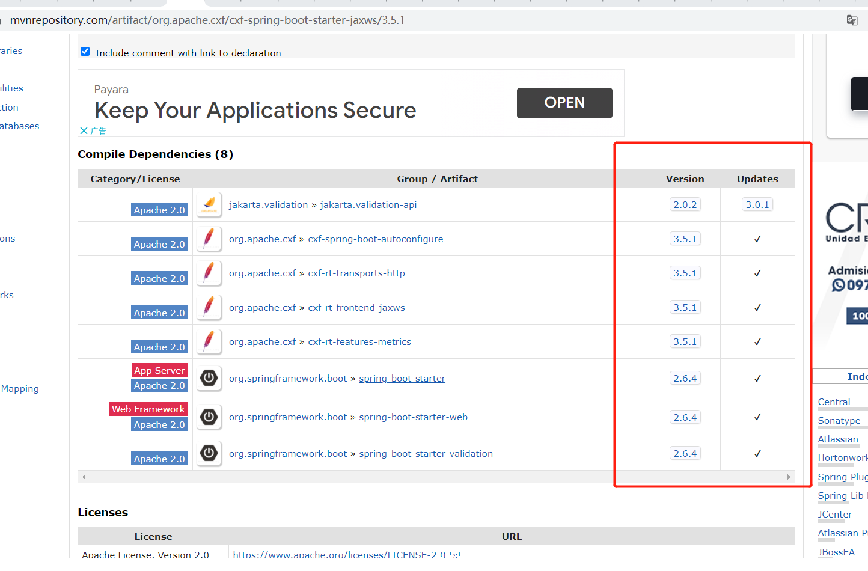The width and height of the screenshot is (868, 571).
Task: Click the Group / Artifact column header
Action: pos(438,179)
